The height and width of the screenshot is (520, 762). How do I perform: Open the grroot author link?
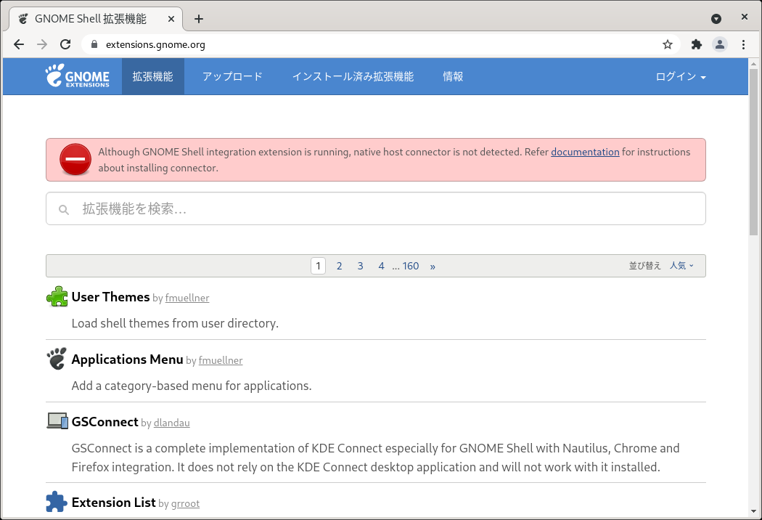pyautogui.click(x=185, y=503)
